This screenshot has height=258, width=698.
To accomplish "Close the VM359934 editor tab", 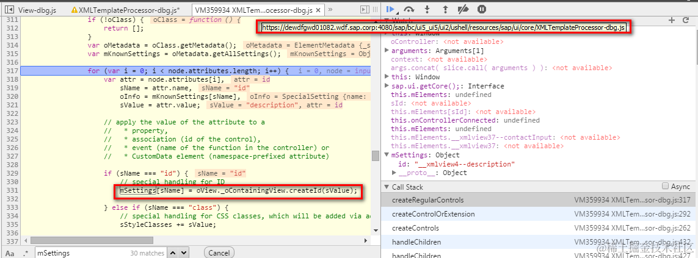I will coord(319,9).
